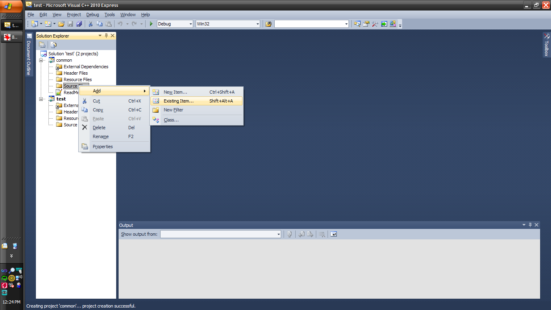Image resolution: width=551 pixels, height=310 pixels.
Task: Click the Add New Item toolbar icon
Action: click(x=48, y=24)
